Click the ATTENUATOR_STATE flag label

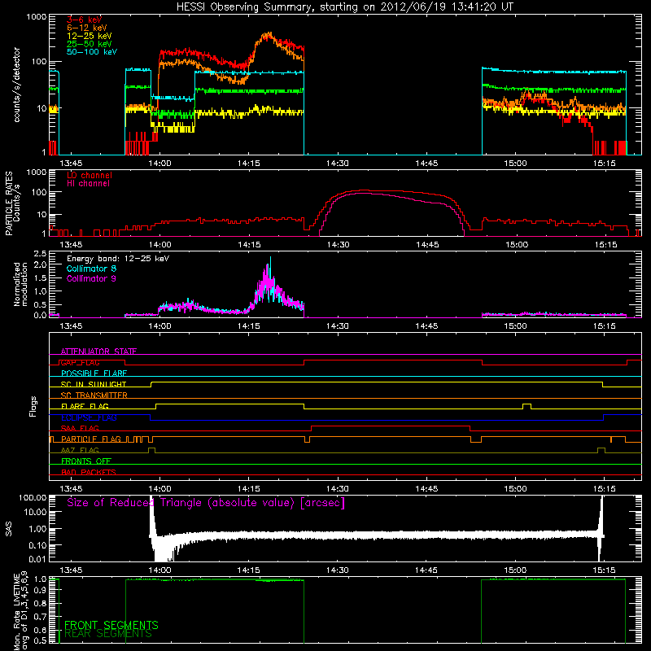pos(98,352)
